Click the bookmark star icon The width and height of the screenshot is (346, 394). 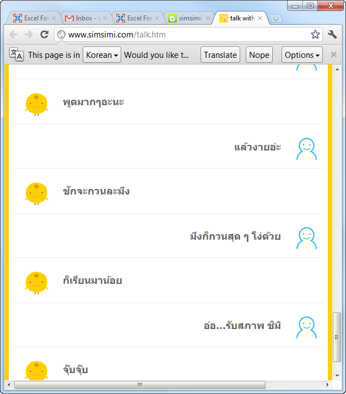click(315, 35)
